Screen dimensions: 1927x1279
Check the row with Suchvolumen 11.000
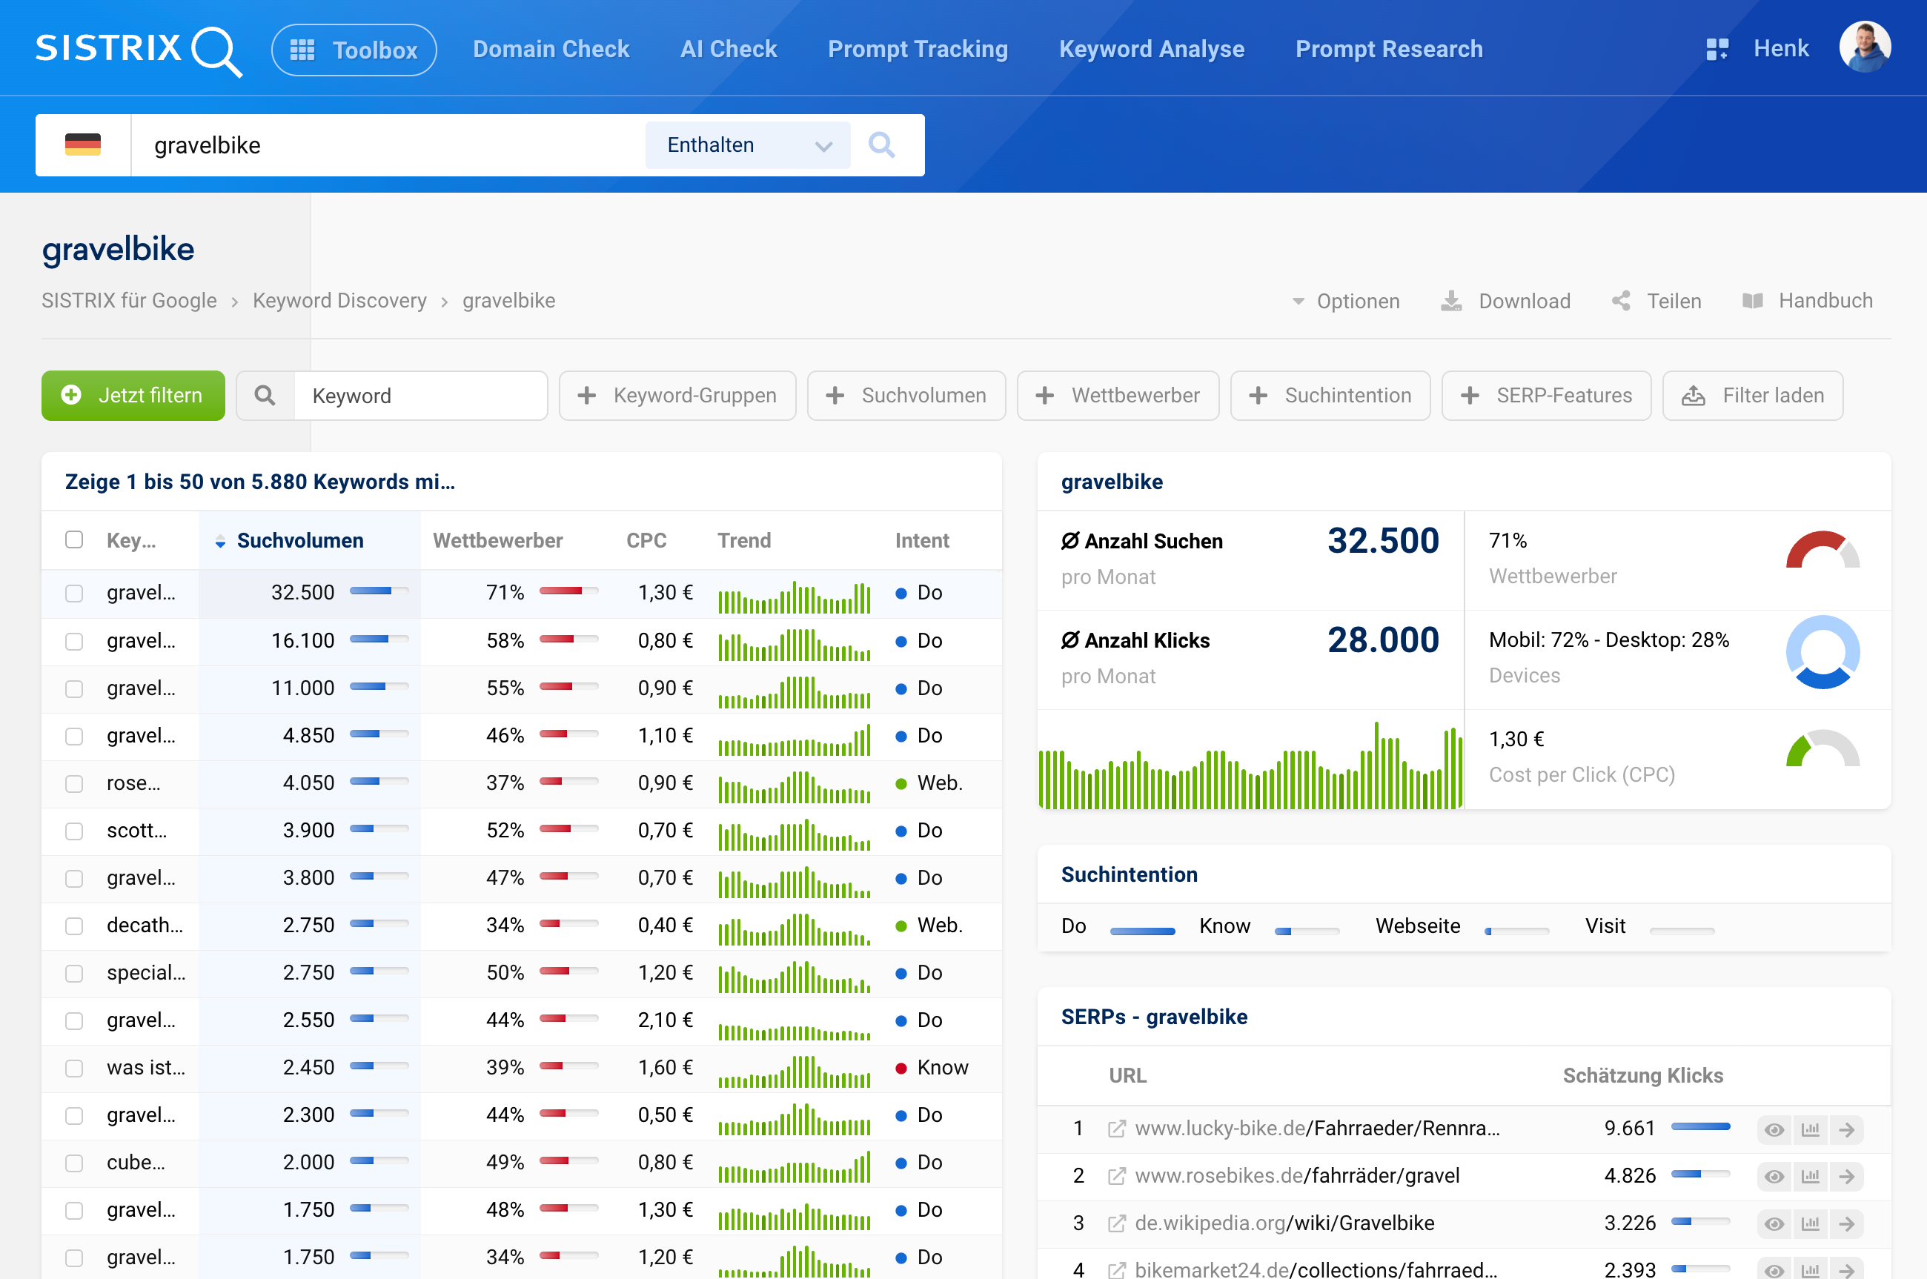pos(74,688)
